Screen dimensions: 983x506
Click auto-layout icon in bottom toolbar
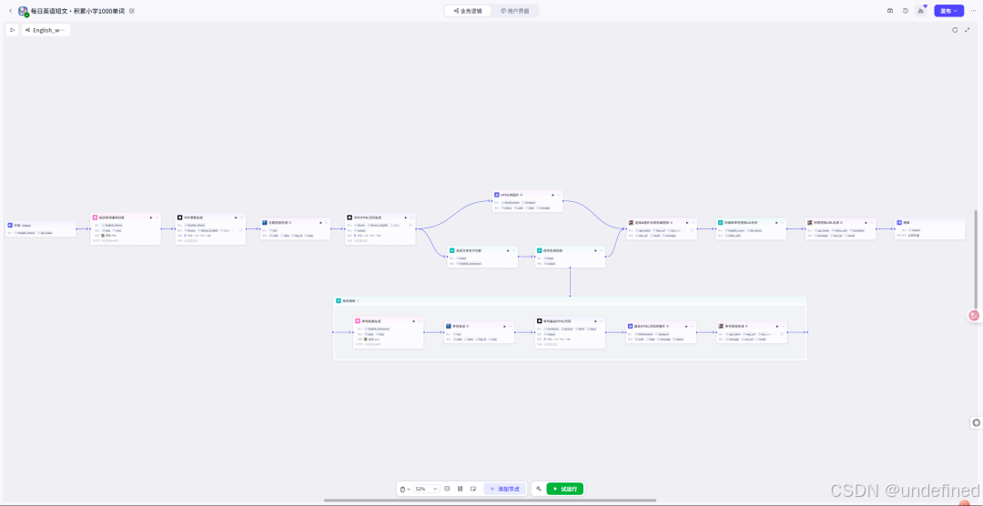(x=461, y=489)
